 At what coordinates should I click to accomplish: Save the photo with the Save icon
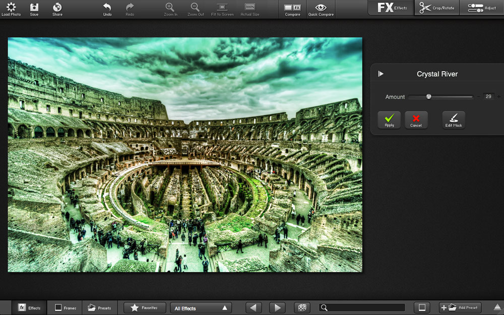(x=34, y=9)
